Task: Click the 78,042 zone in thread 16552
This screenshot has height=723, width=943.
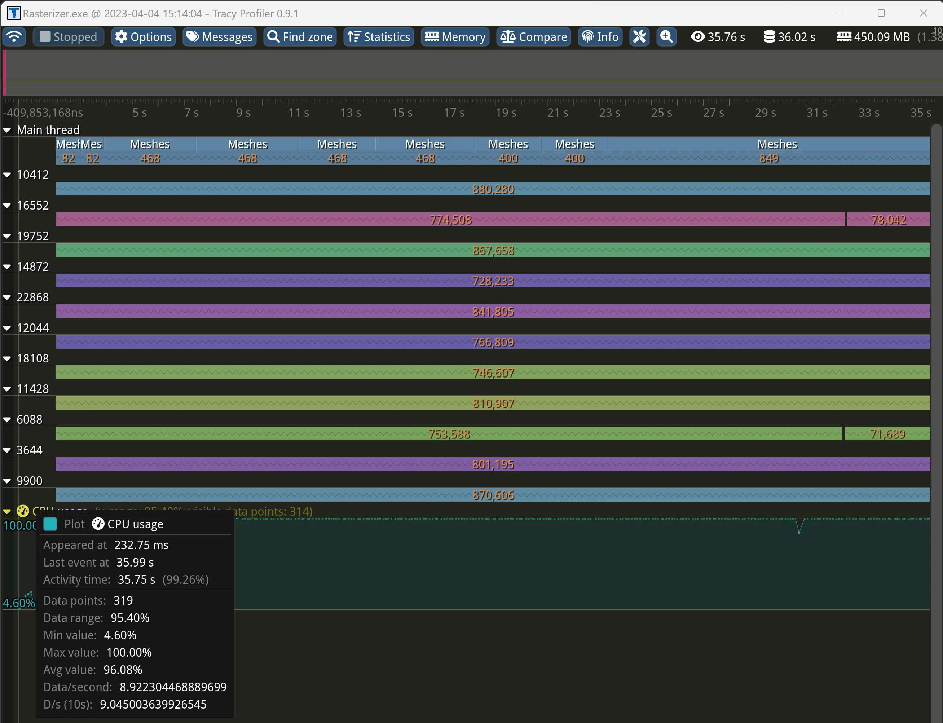Action: (888, 220)
